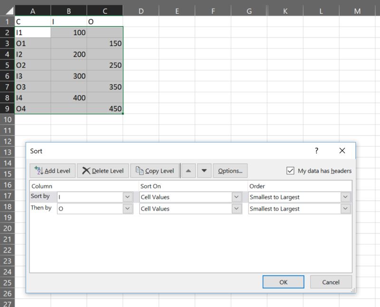Screen dimensions: 380x307
Task: Click the Add Level icon in Sort dialog
Action: [52, 171]
